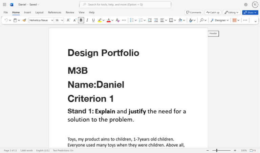
Task: Select the Format Painter tool
Action: (24, 20)
